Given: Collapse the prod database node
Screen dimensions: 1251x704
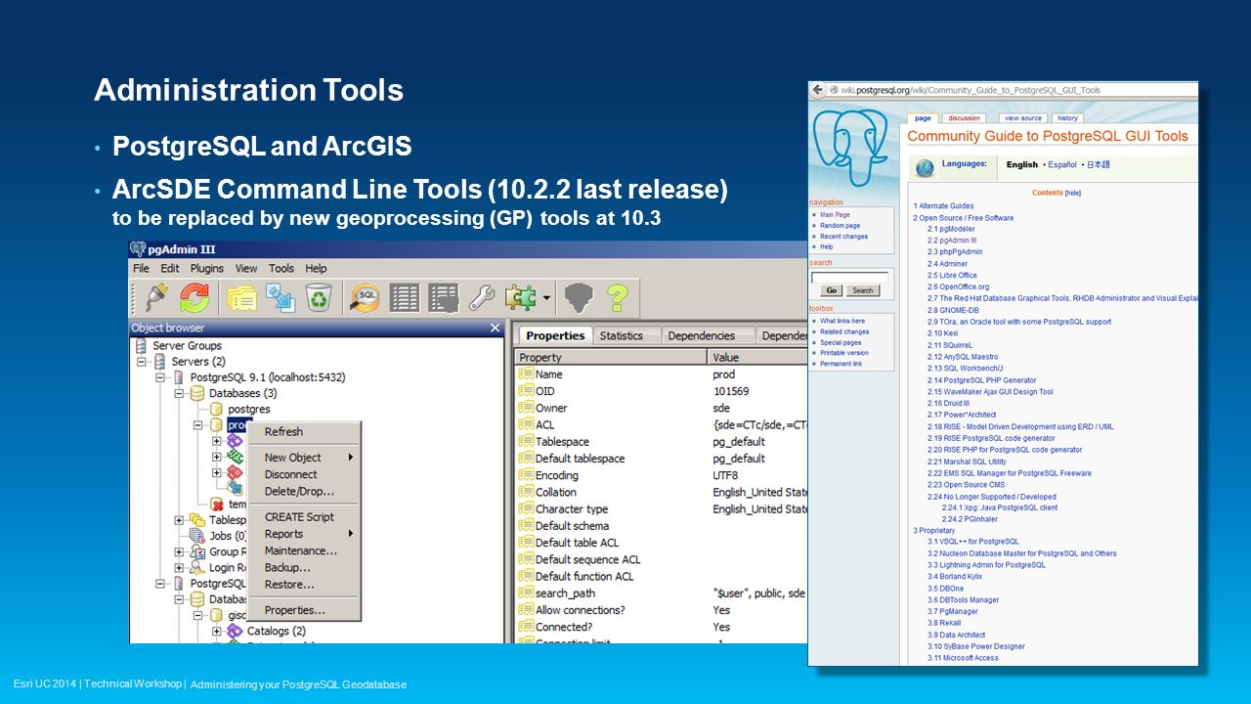Looking at the screenshot, I should (x=198, y=425).
